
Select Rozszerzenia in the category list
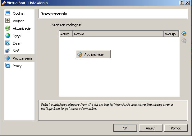[x=20, y=58]
